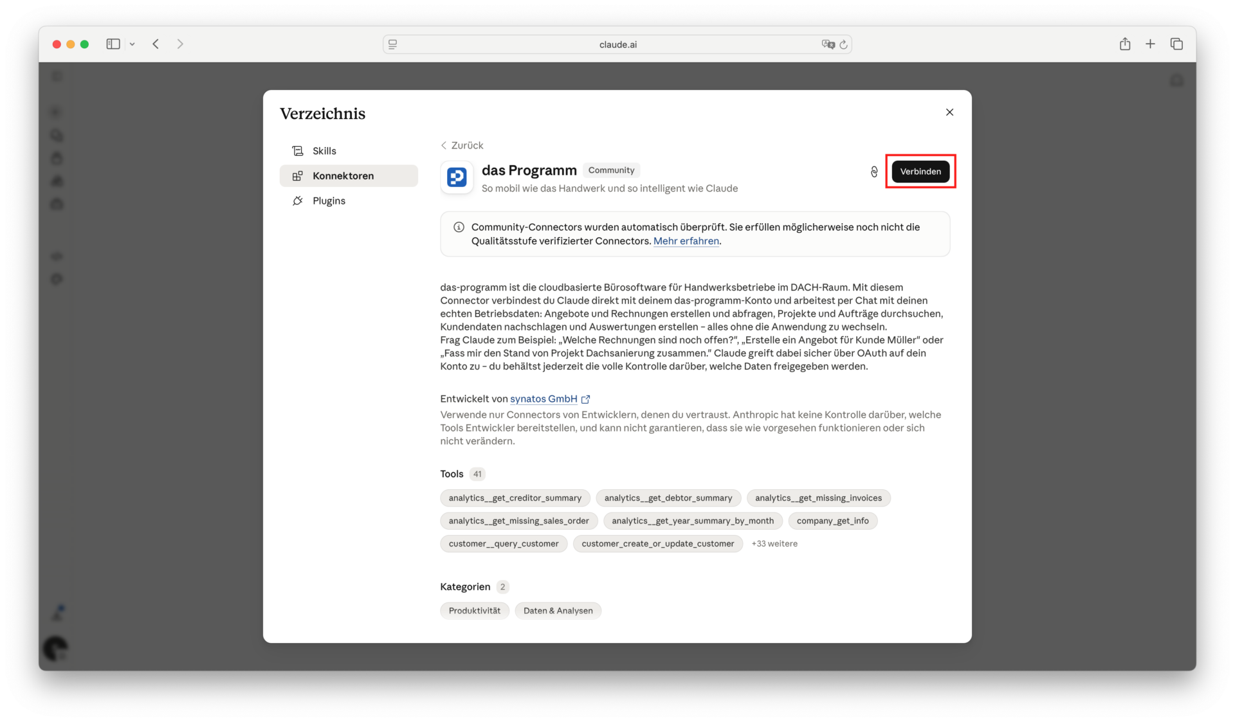
Task: Go forward using Safari's forward arrow
Action: pos(180,44)
